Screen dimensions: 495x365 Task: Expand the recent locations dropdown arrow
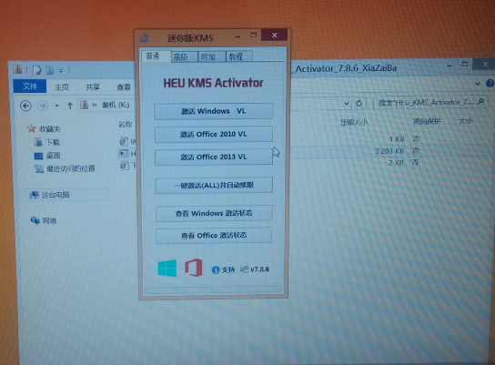(x=56, y=106)
